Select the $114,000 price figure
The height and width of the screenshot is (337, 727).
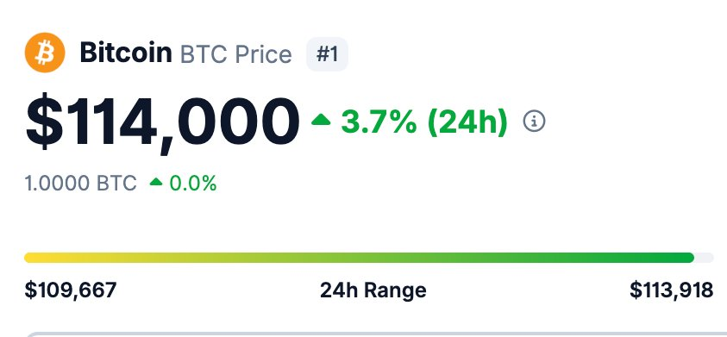coord(162,123)
